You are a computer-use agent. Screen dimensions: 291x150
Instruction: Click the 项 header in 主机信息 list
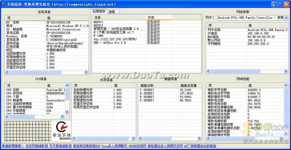pyautogui.click(x=25, y=18)
